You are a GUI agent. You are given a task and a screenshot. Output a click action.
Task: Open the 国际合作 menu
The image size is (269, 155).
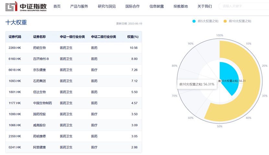tap(133, 6)
